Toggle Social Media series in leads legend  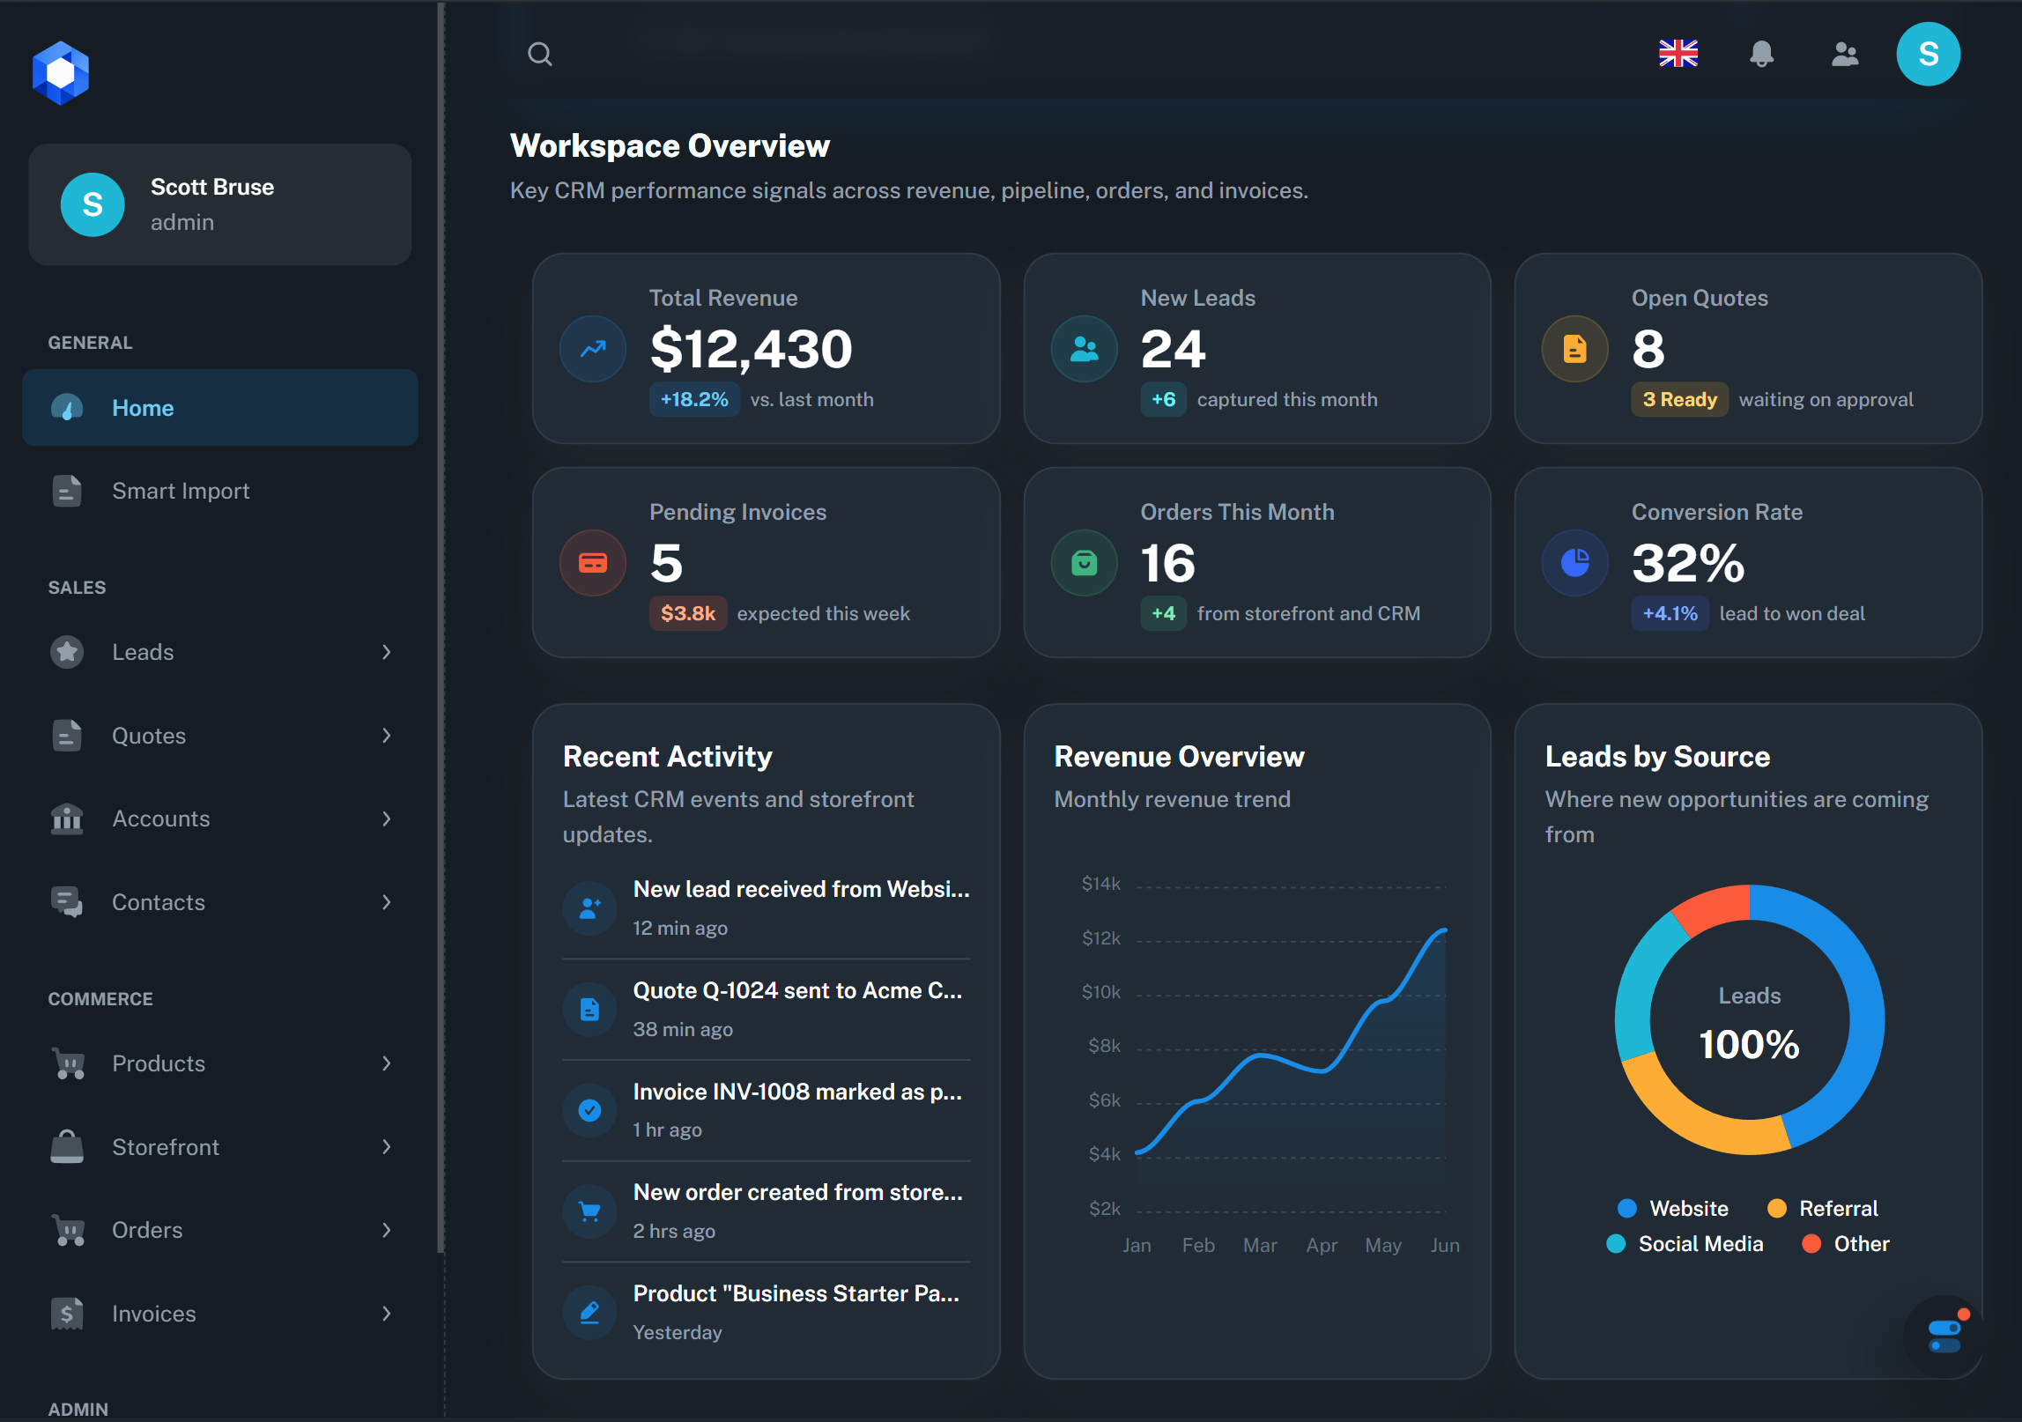click(x=1685, y=1243)
